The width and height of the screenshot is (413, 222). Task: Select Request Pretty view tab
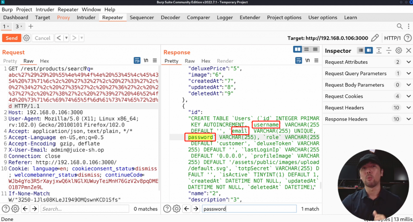coord(10,61)
